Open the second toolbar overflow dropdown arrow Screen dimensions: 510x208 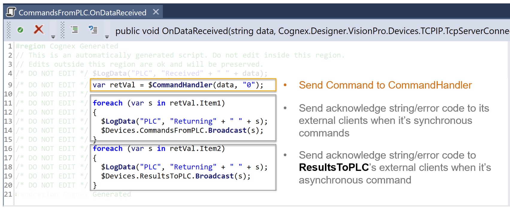[x=107, y=37]
